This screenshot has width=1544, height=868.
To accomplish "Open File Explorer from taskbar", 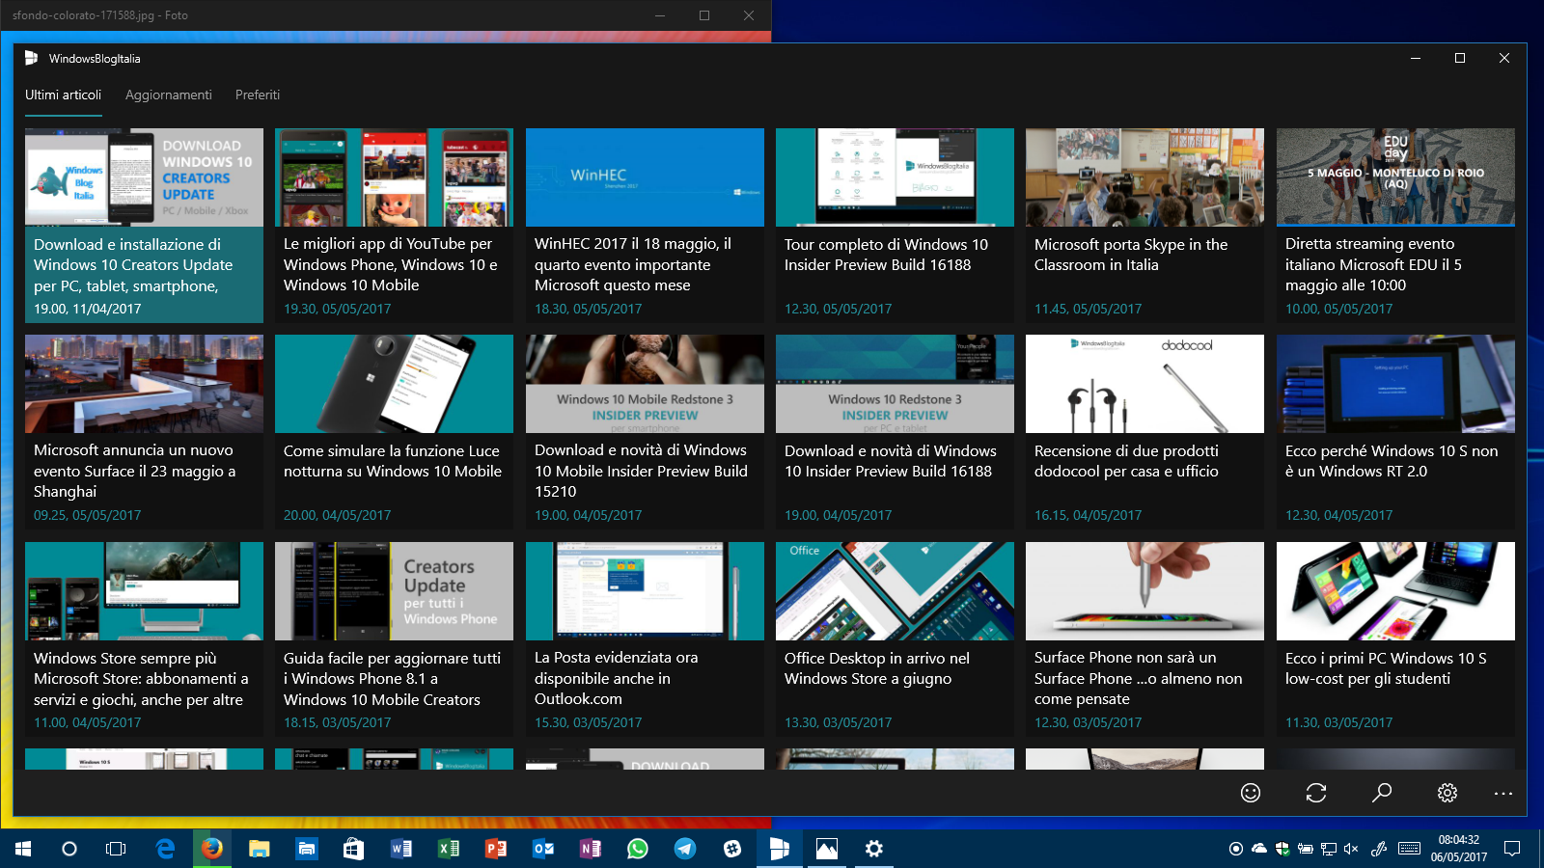I will tap(260, 849).
